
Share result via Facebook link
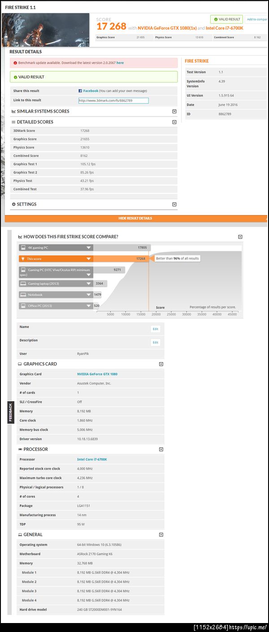(91, 91)
